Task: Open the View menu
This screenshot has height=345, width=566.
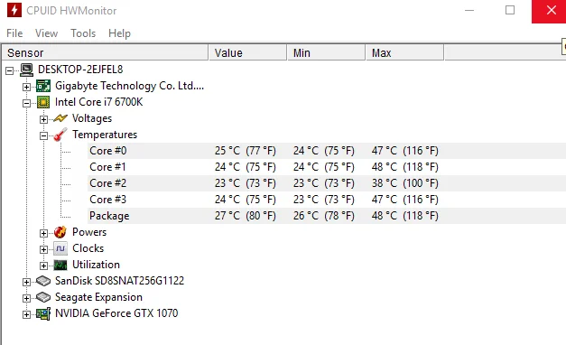Action: pos(46,33)
